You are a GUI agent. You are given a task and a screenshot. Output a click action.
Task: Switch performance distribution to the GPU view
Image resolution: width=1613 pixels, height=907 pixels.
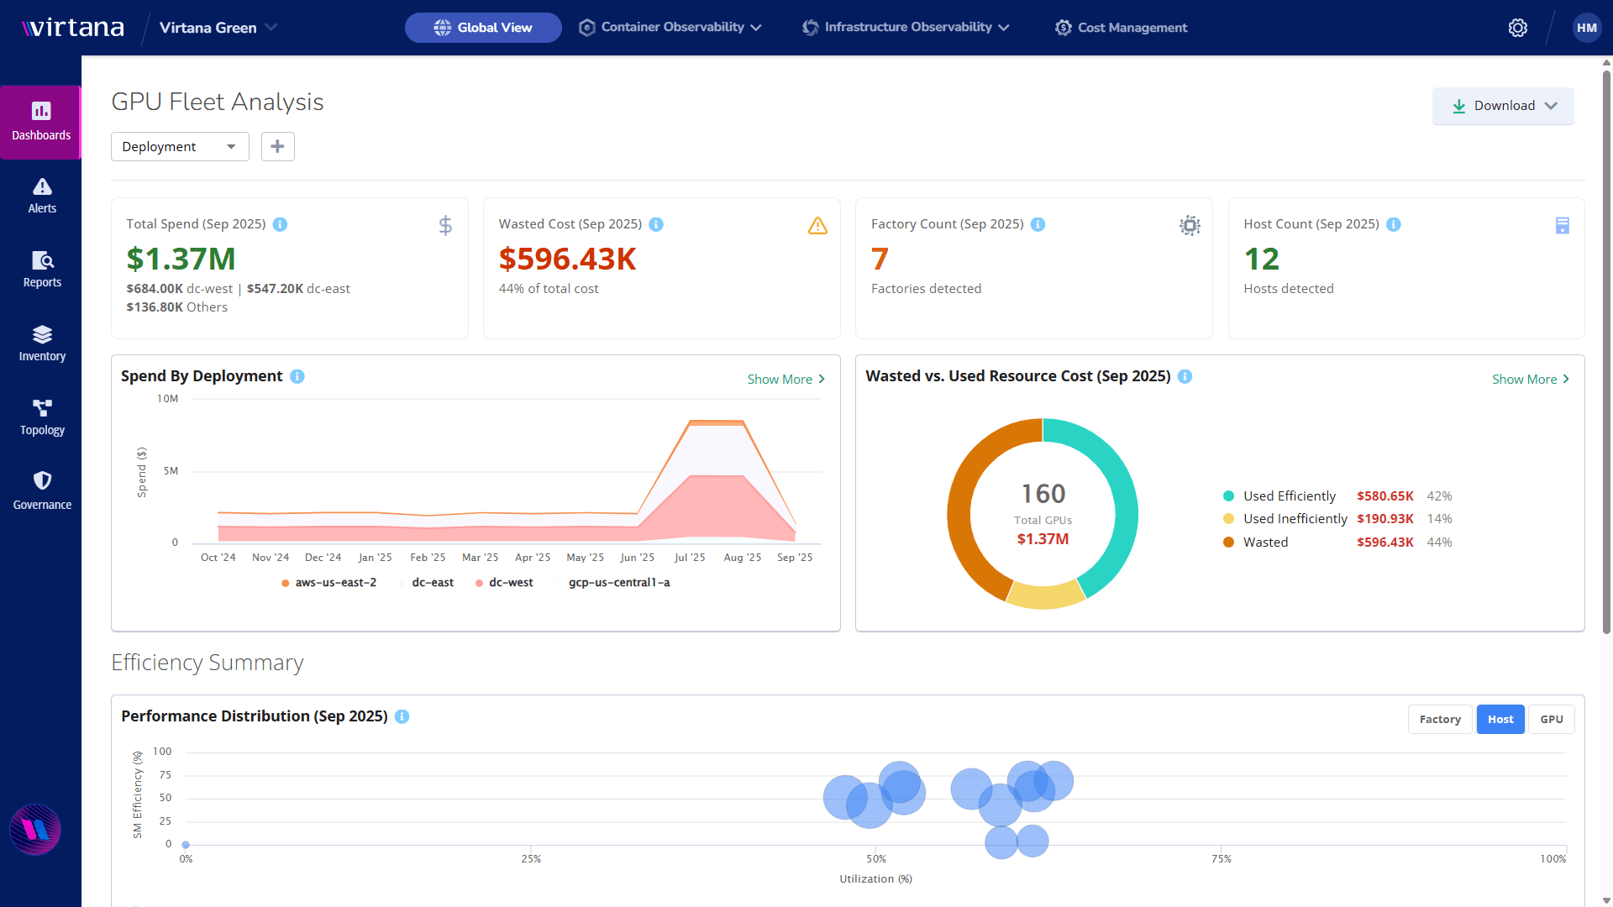1551,719
